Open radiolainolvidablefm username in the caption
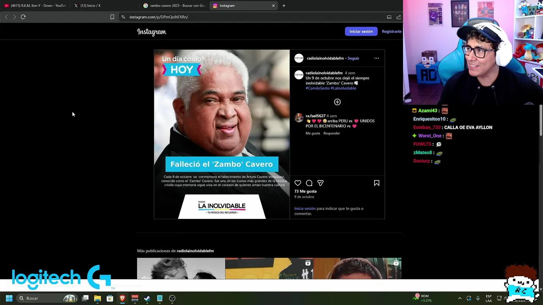Screen dimensions: 543x305 [x=324, y=73]
